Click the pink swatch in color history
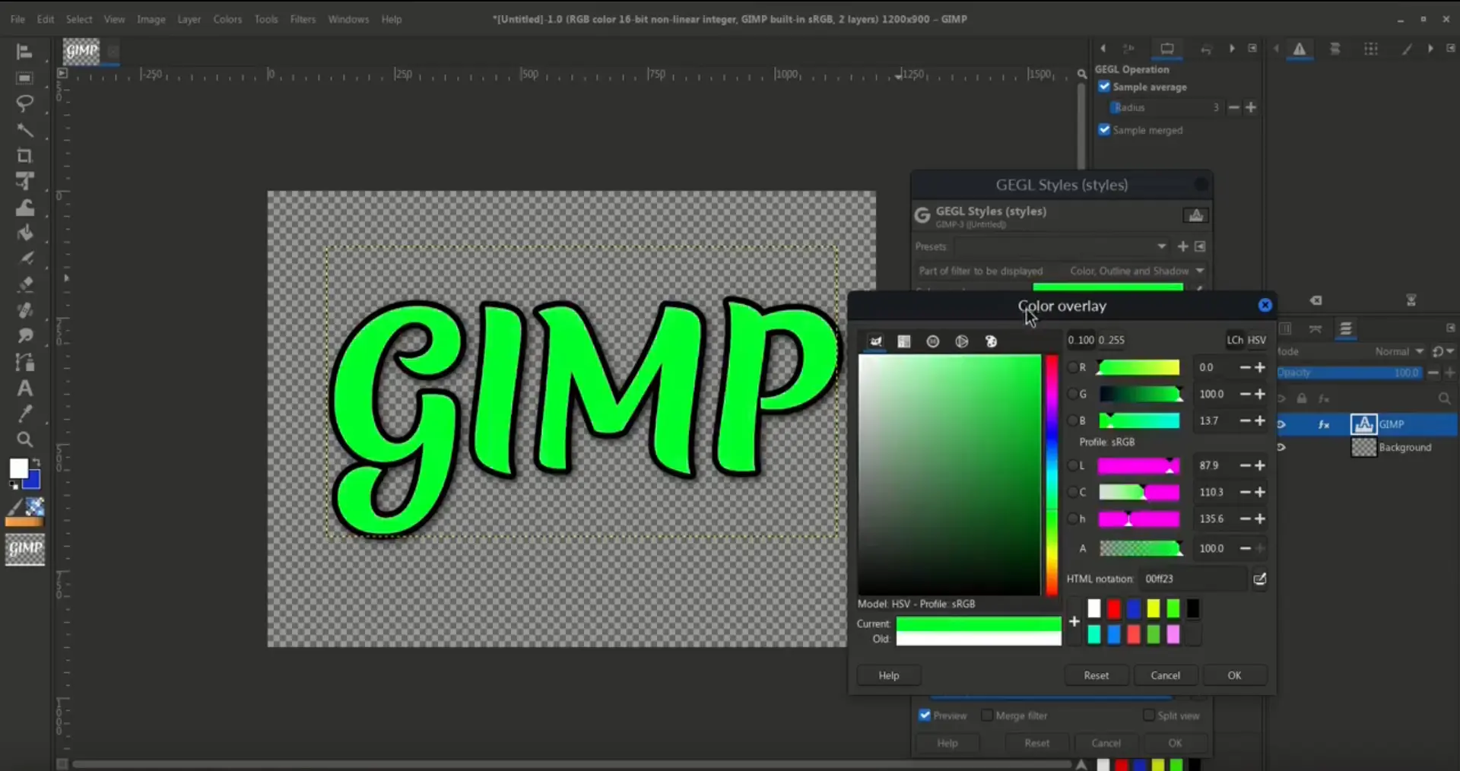Image resolution: width=1460 pixels, height=771 pixels. [x=1173, y=635]
